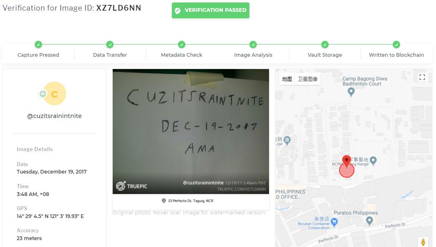Select the Metadata Check checkmark step

[x=182, y=45]
